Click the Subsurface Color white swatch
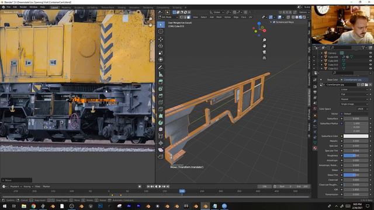 [356, 136]
